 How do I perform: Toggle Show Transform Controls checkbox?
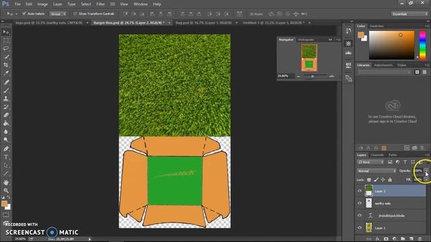(75, 13)
